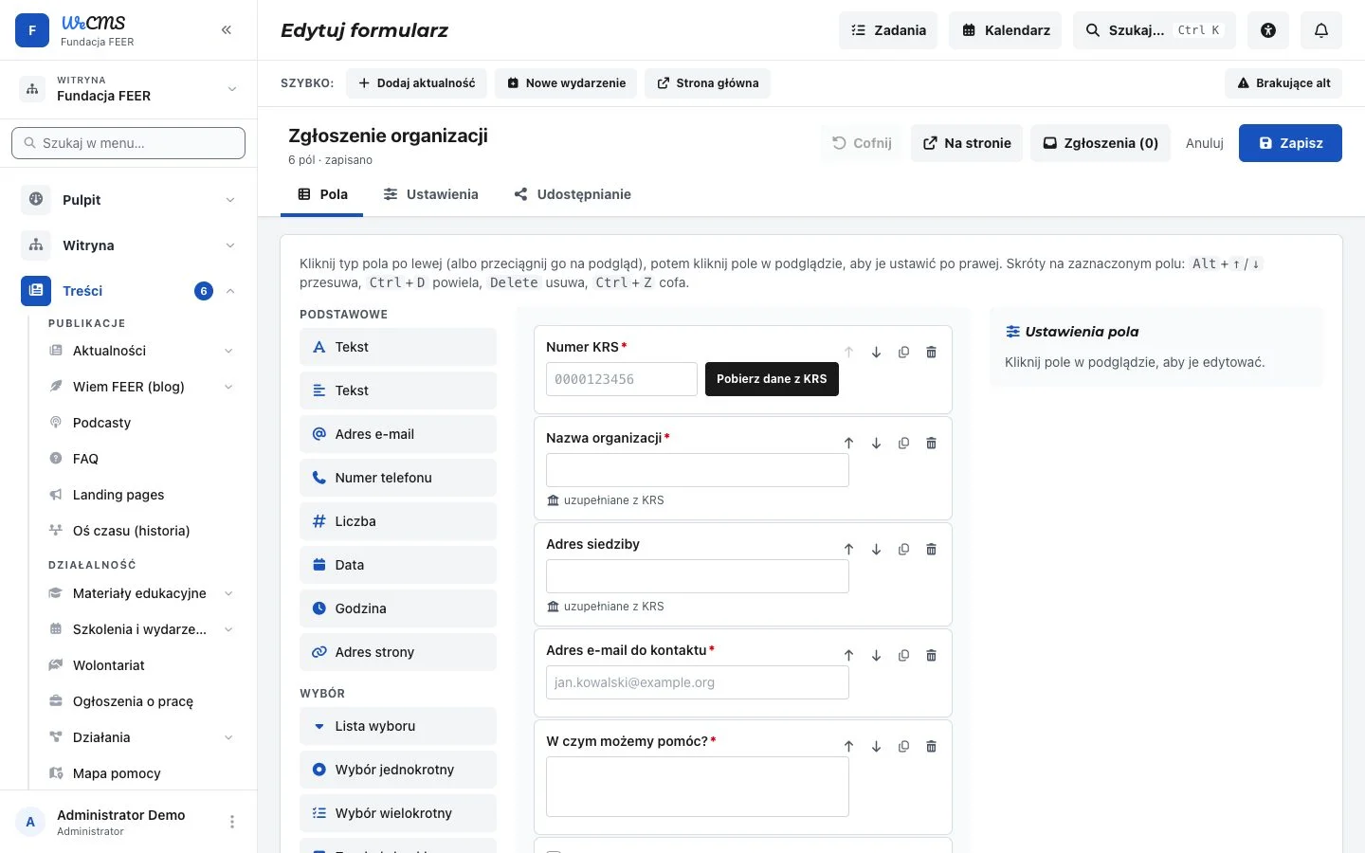The width and height of the screenshot is (1365, 853).
Task: Add an Adres e-mail field type
Action: (x=398, y=434)
